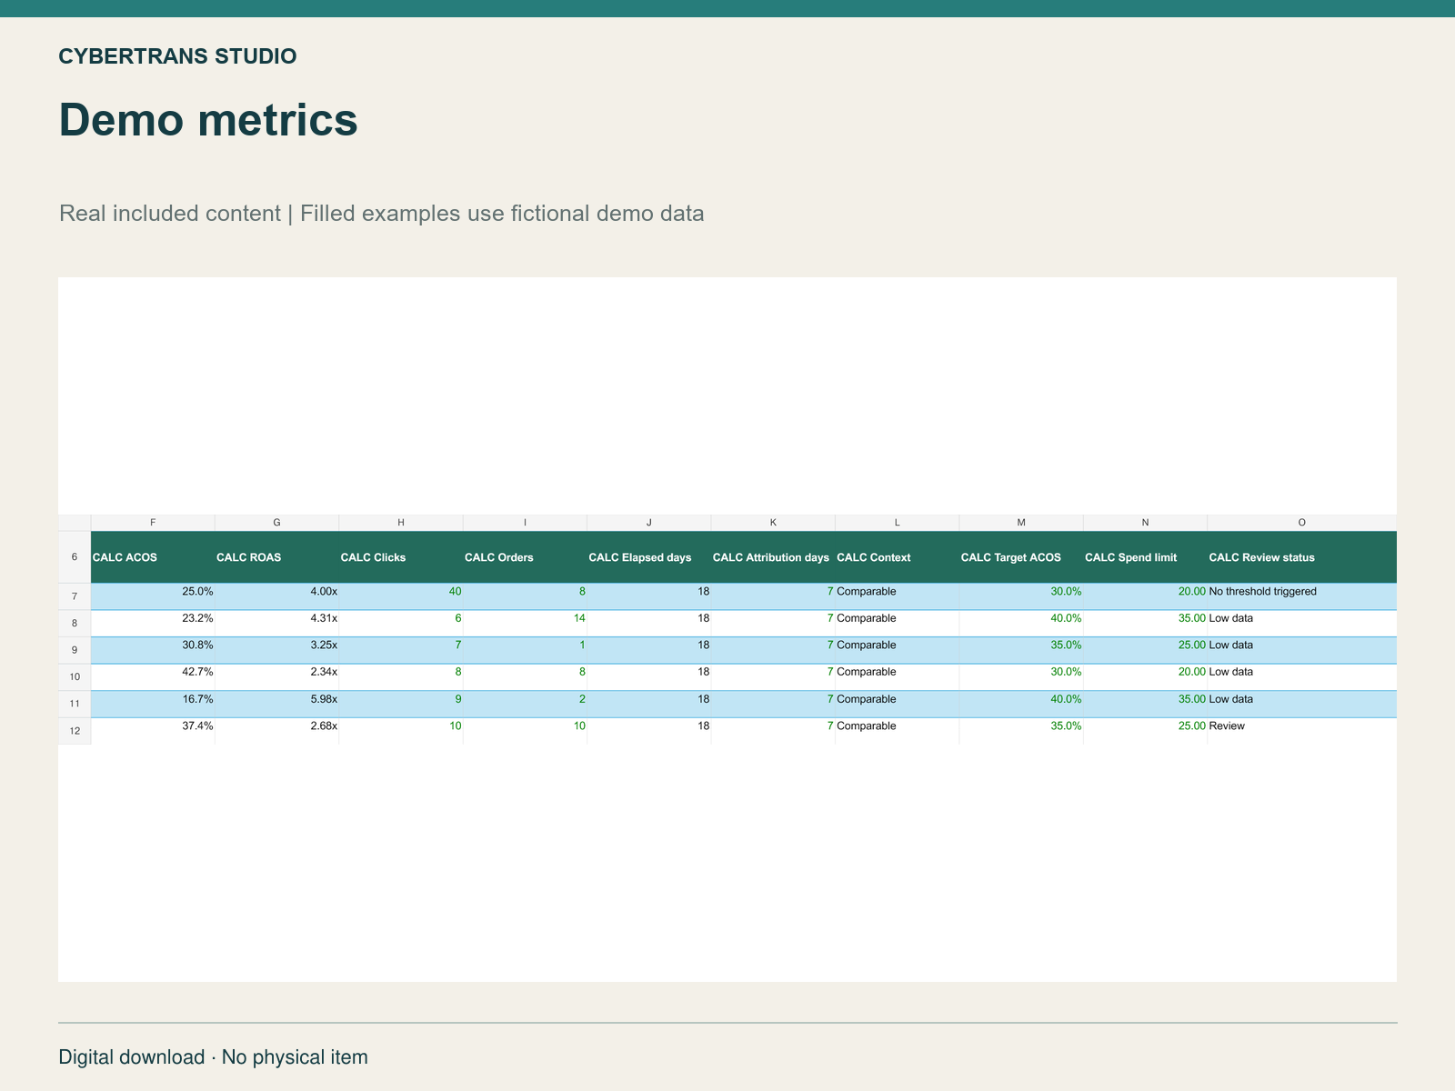The width and height of the screenshot is (1455, 1091).
Task: Select the CALC Target ACOS header cell
Action: [x=1021, y=557]
